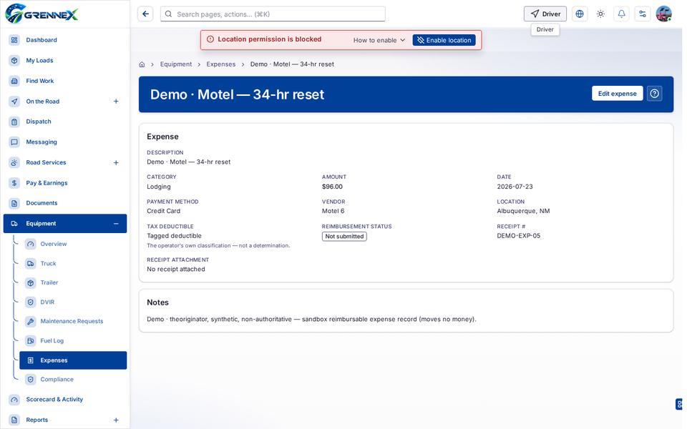Go to the home breadcrumb icon
The width and height of the screenshot is (687, 429).
coord(142,64)
